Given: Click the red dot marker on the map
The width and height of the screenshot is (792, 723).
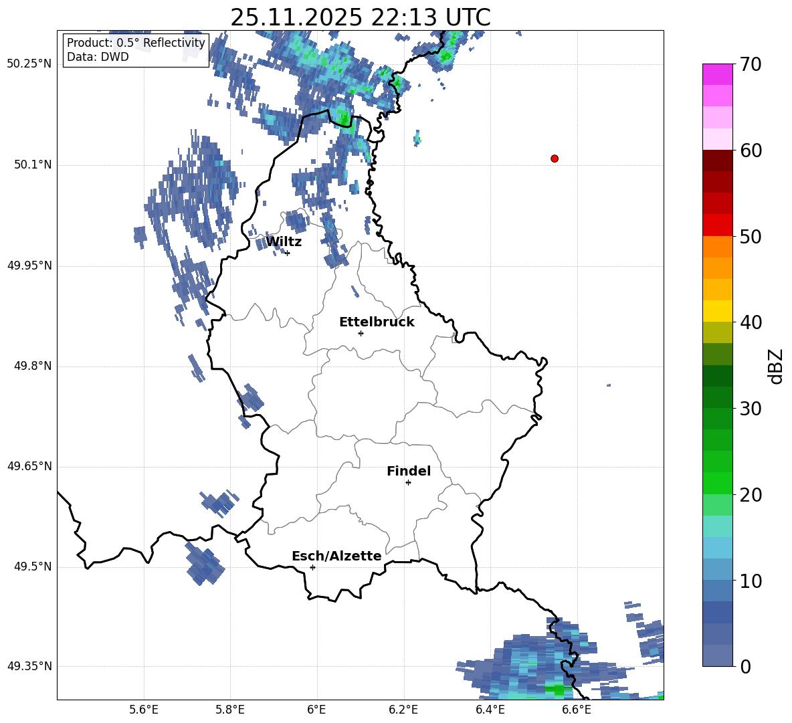Looking at the screenshot, I should 555,159.
